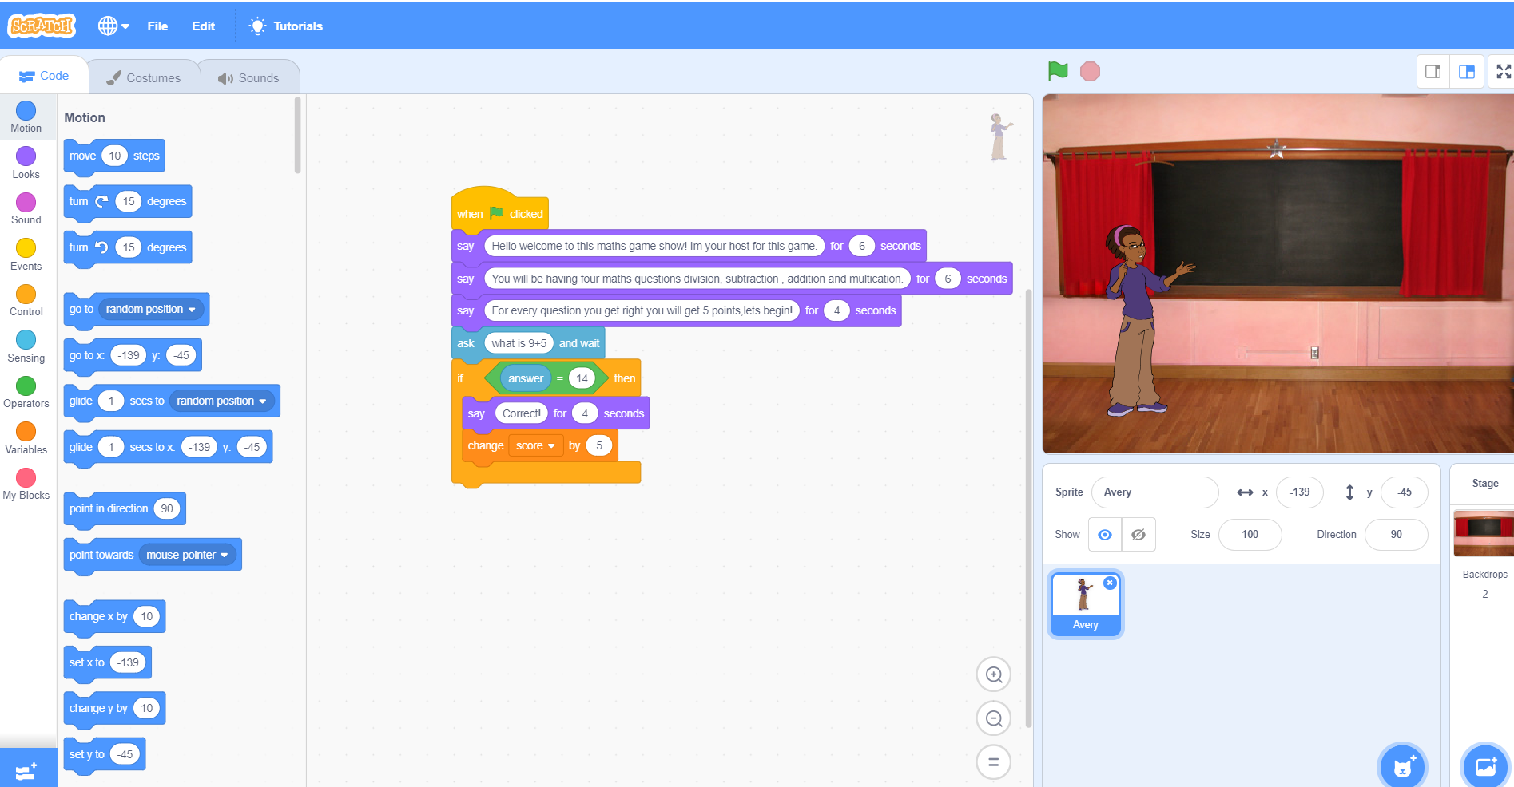Click the change y by 10 block
This screenshot has width=1514, height=787.
click(x=113, y=709)
